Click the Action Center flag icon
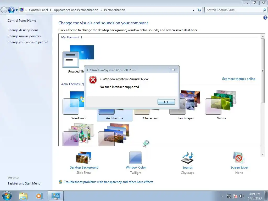This screenshot has height=201, width=268. pos(235,196)
